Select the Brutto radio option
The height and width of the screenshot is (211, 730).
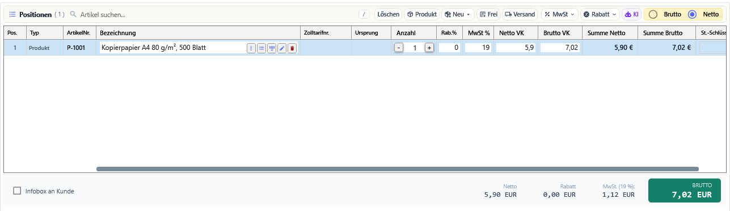(x=653, y=14)
